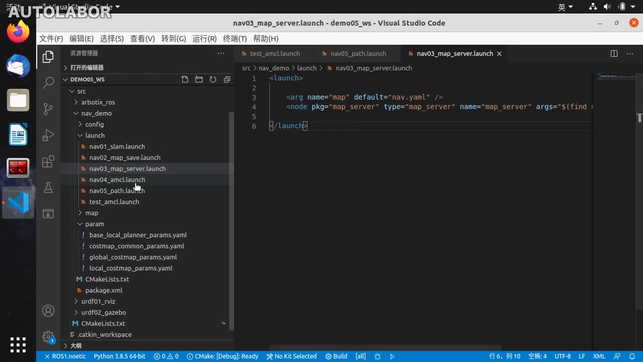The height and width of the screenshot is (362, 643).
Task: Click the errors and warnings counter
Action: coord(166,356)
